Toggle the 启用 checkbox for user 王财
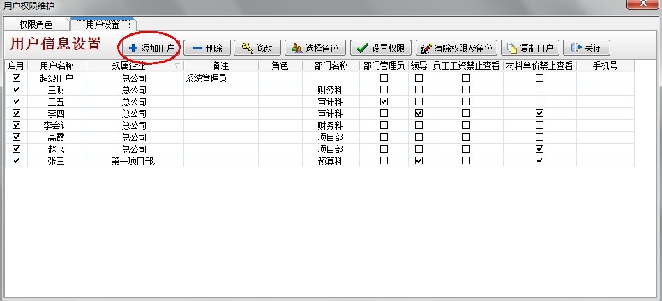Screen dimensions: 662x301 pyautogui.click(x=16, y=90)
